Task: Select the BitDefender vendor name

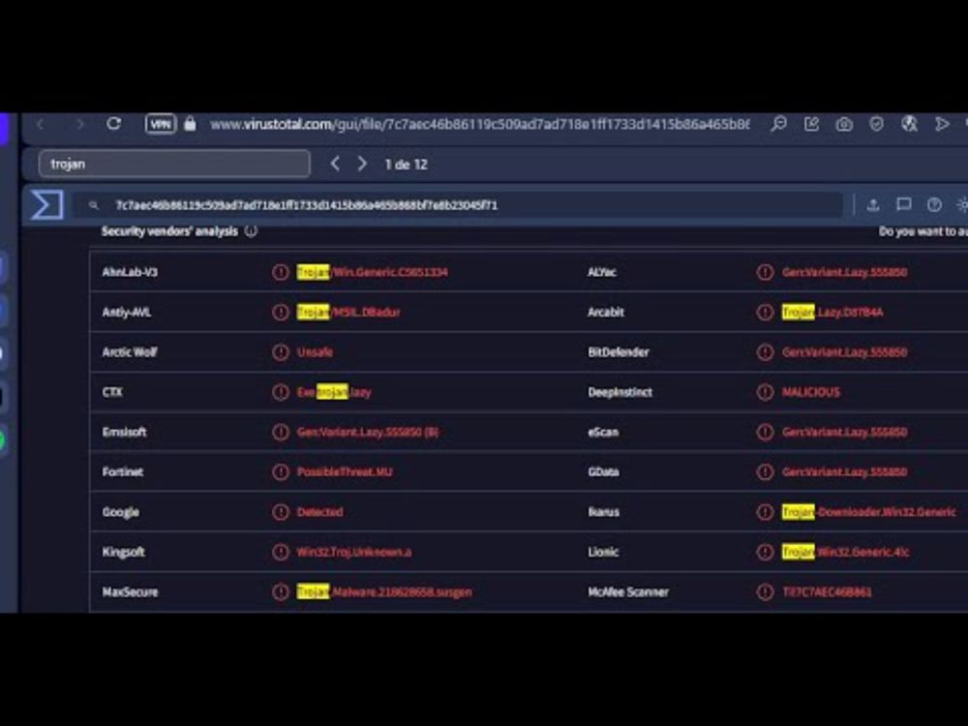Action: (x=618, y=352)
